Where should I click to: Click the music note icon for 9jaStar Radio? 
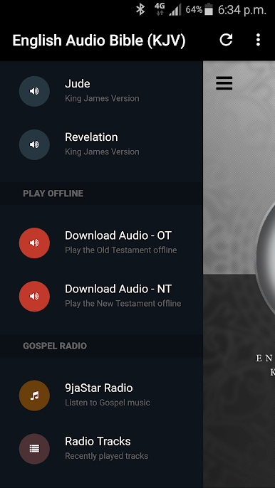coord(34,396)
